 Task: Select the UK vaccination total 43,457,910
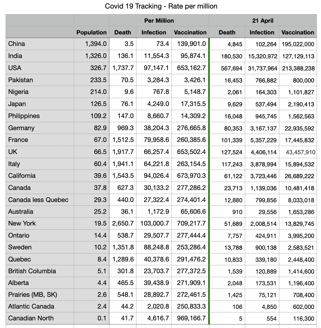pos(300,152)
